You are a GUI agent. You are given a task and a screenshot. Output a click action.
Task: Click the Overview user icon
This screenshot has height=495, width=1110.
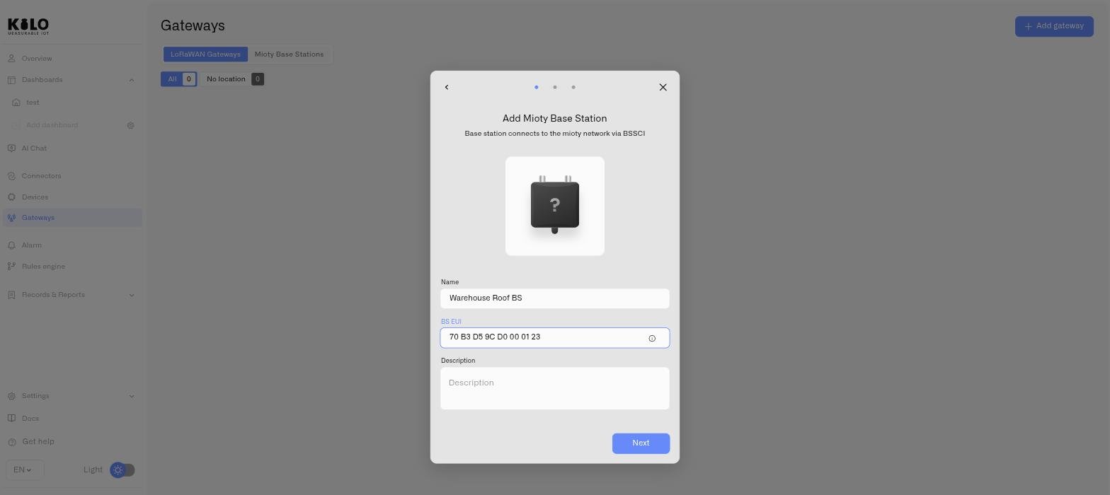click(x=11, y=59)
